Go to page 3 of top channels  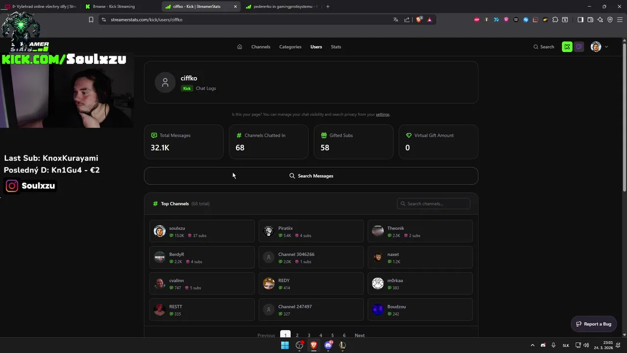click(x=309, y=335)
